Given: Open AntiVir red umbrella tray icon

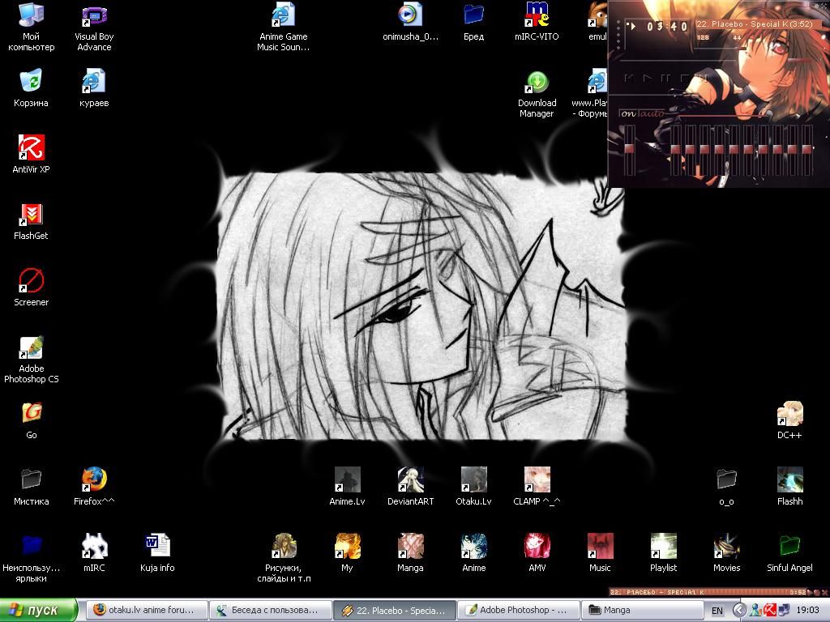Looking at the screenshot, I should click(770, 611).
